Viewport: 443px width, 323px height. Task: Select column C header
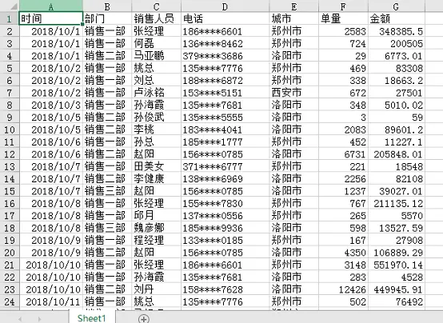click(x=156, y=6)
